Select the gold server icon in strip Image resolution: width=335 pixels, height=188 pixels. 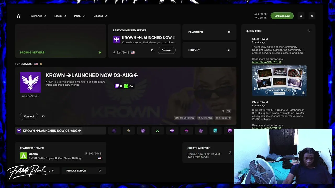tap(129, 131)
